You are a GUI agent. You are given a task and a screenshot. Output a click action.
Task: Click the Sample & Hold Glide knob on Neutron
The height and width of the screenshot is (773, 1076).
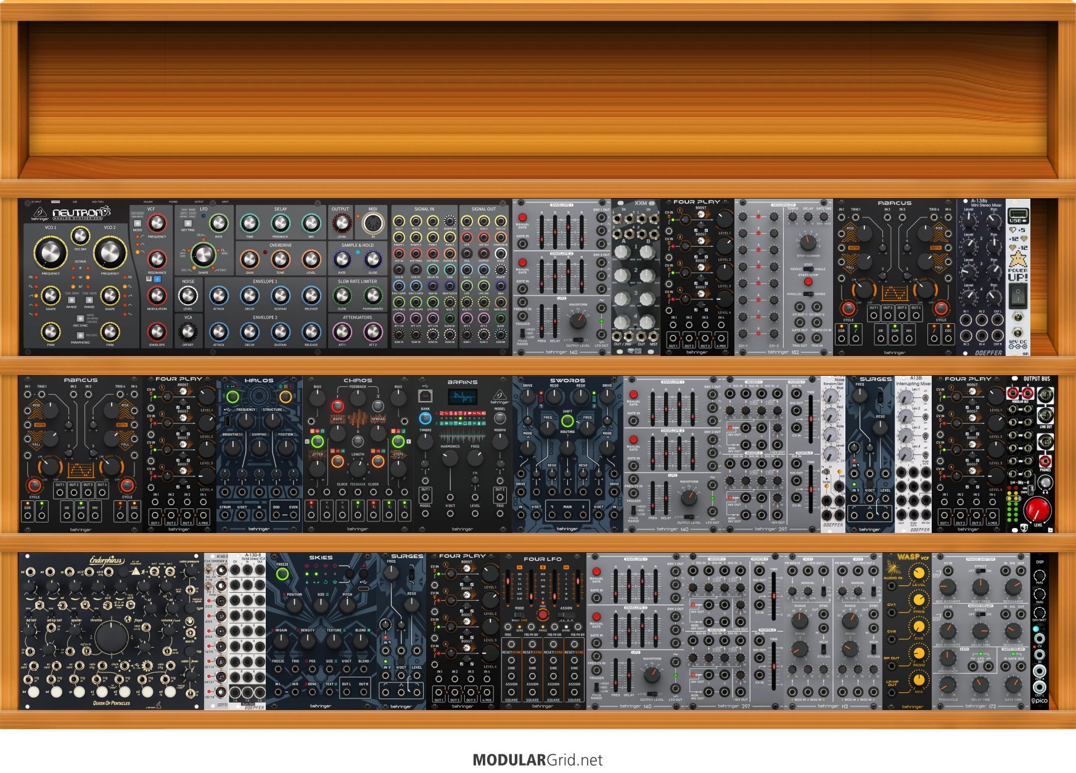372,259
